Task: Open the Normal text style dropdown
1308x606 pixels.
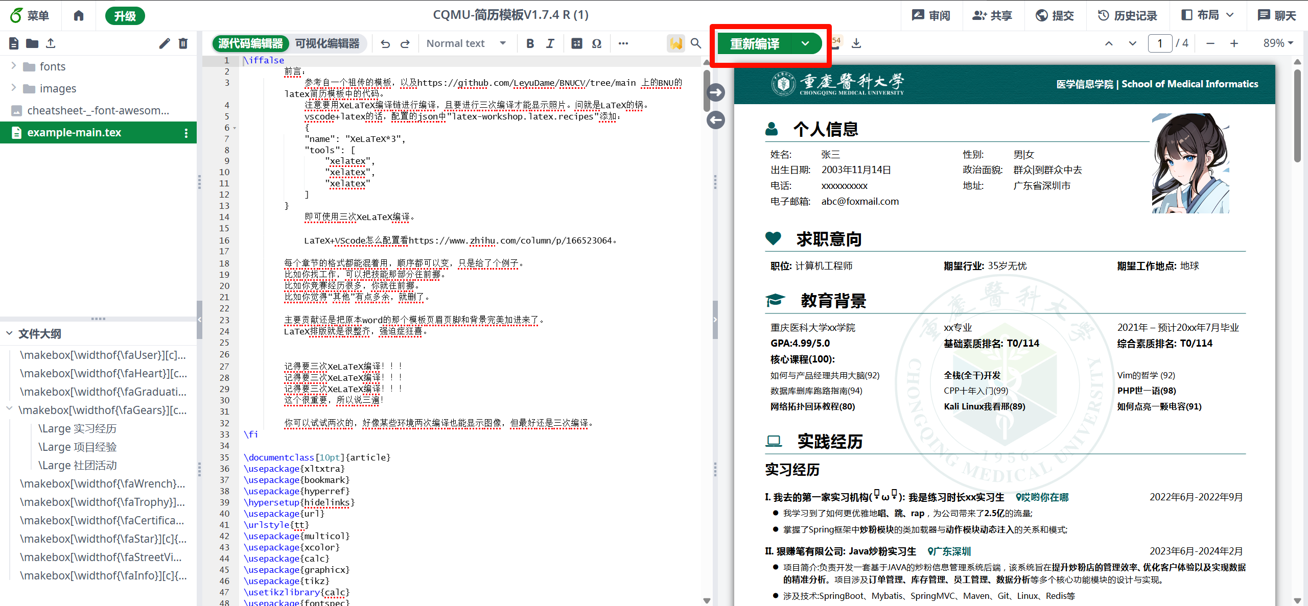Action: click(465, 43)
